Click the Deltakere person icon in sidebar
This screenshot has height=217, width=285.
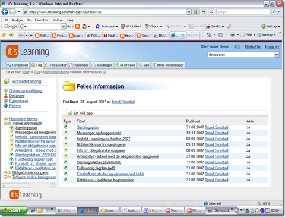pos(6,96)
